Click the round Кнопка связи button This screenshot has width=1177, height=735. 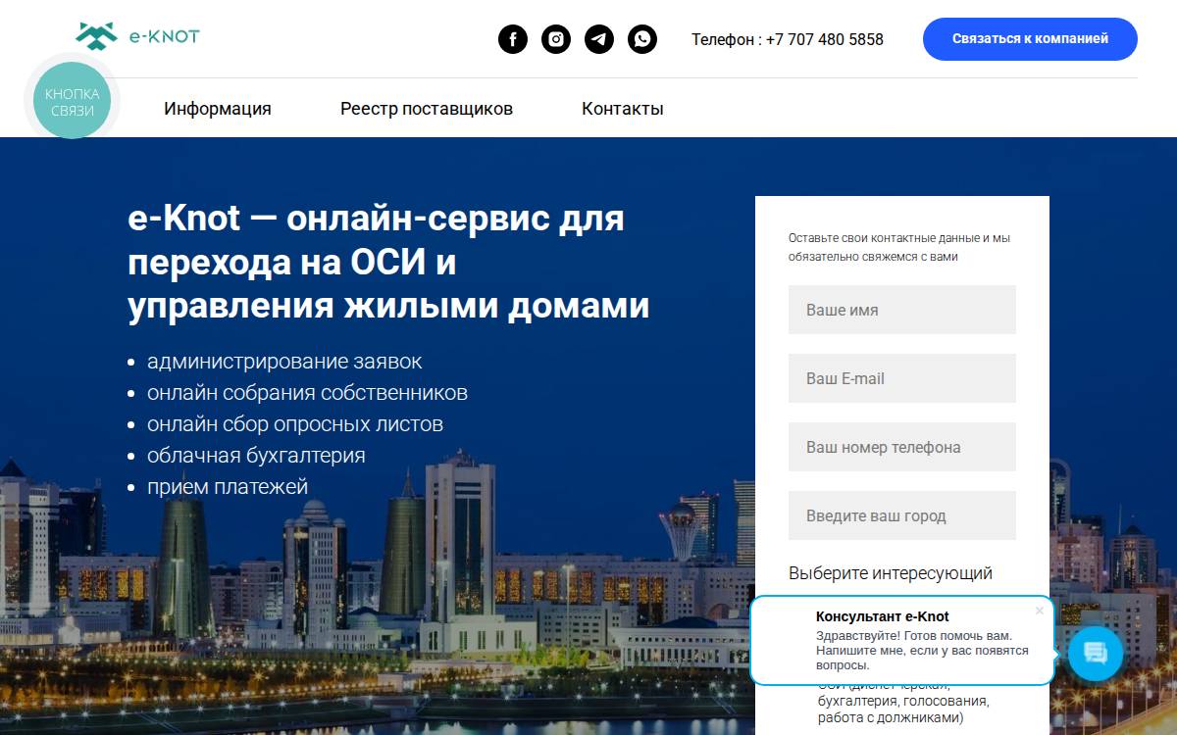coord(72,101)
